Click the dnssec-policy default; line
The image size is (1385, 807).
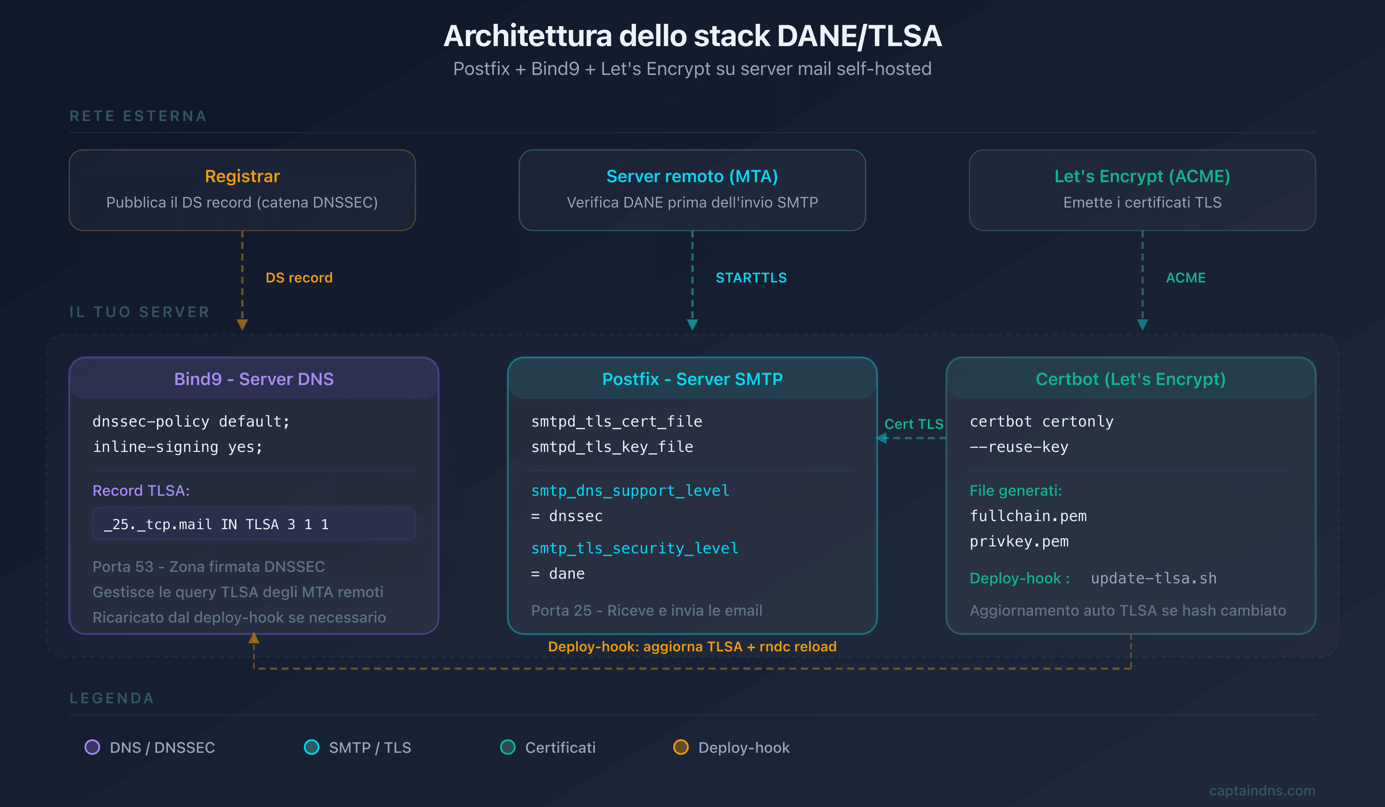pos(191,421)
